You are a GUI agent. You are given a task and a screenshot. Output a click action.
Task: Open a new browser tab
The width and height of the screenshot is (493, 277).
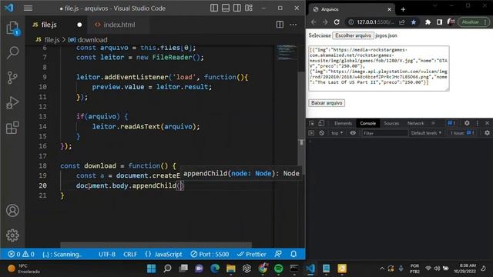click(403, 9)
